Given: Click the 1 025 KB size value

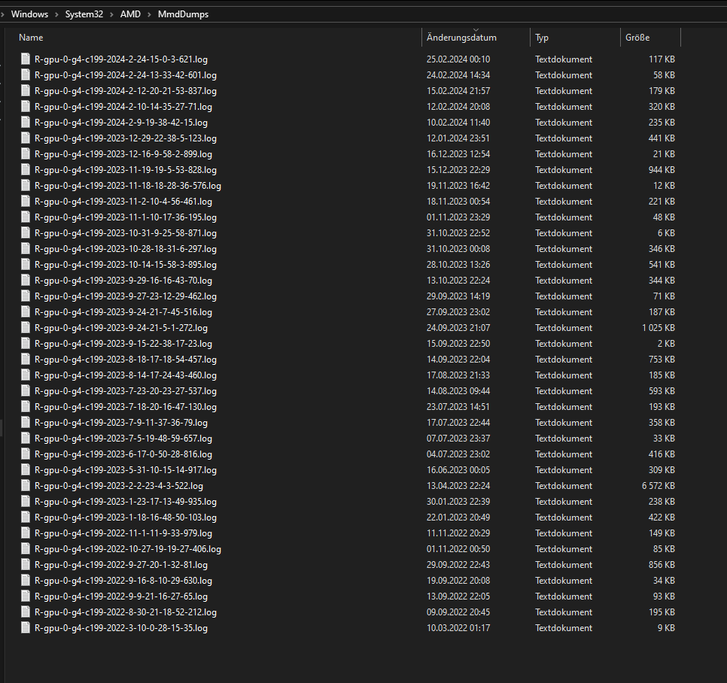Looking at the screenshot, I should pyautogui.click(x=659, y=328).
